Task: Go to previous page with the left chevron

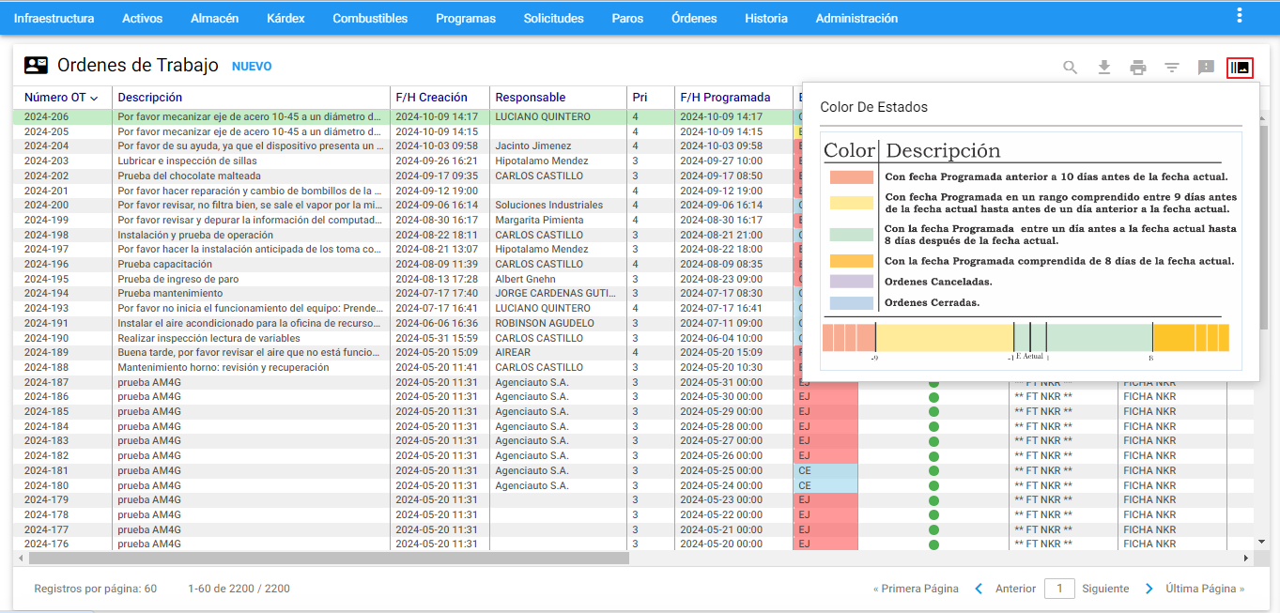Action: 979,589
